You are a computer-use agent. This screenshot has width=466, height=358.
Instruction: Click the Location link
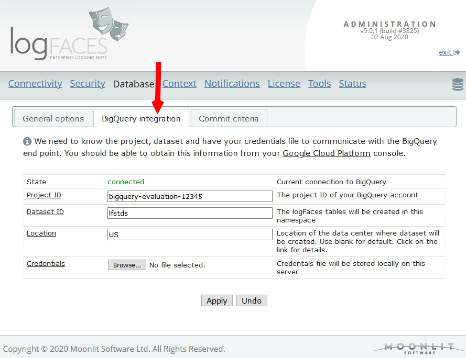click(41, 233)
